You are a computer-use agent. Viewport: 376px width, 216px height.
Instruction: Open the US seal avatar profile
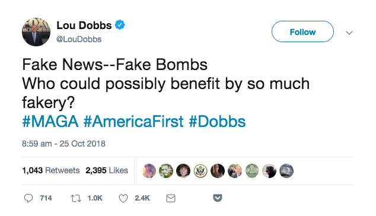[200, 171]
